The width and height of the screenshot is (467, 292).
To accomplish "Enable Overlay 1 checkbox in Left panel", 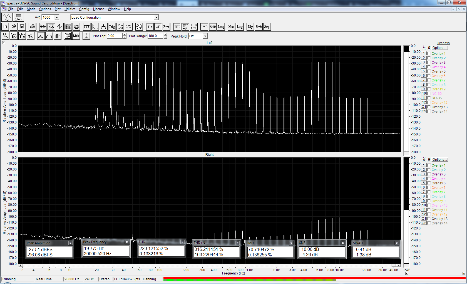I will coord(429,54).
